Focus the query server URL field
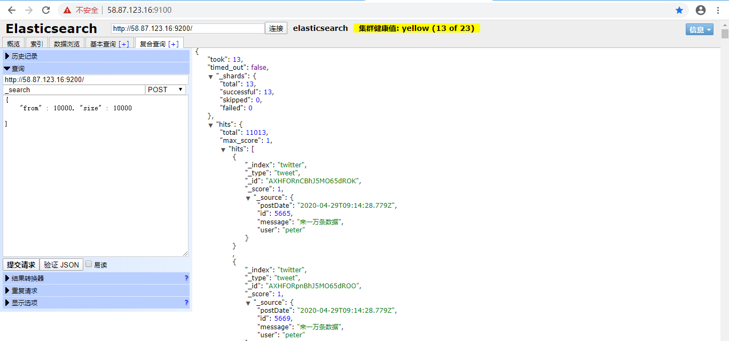The height and width of the screenshot is (341, 729). click(x=96, y=79)
